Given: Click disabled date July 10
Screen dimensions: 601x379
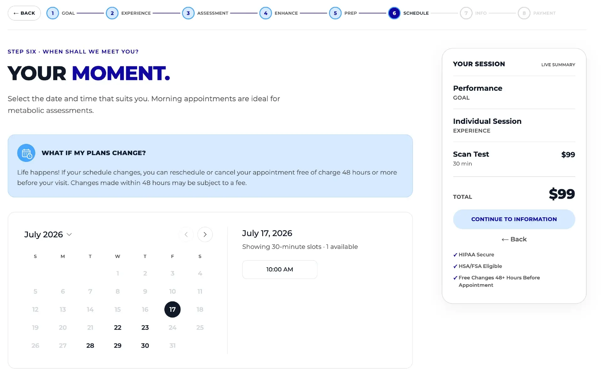Looking at the screenshot, I should pyautogui.click(x=172, y=291).
